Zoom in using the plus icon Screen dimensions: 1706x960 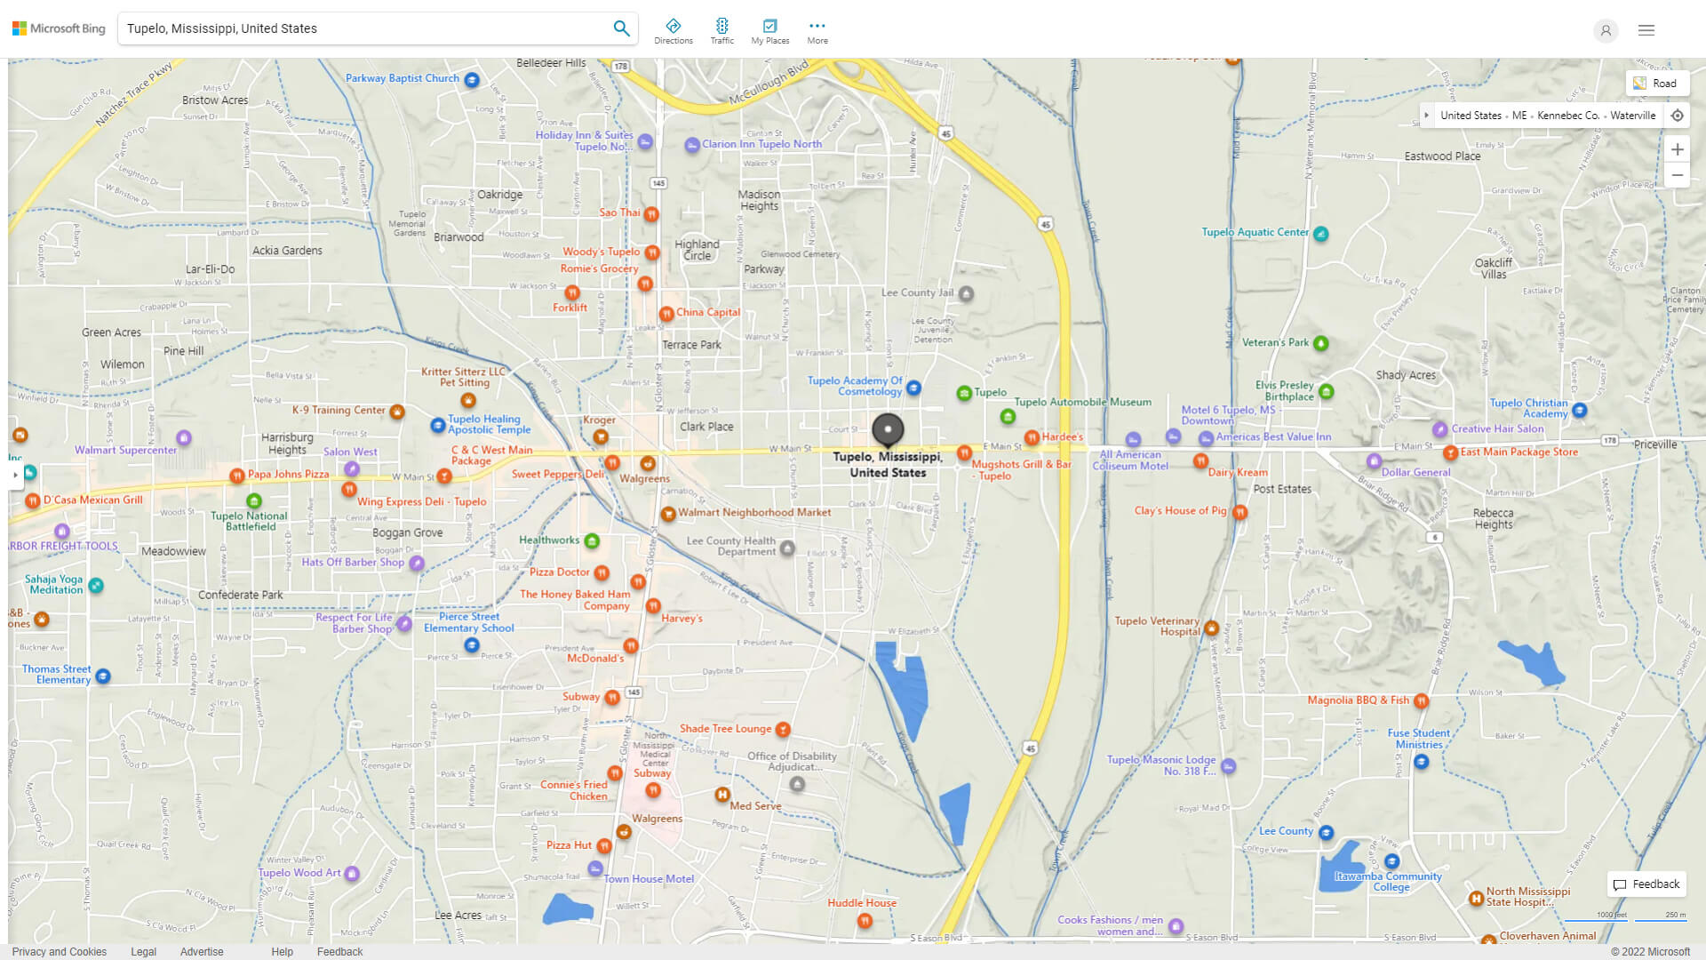tap(1678, 149)
